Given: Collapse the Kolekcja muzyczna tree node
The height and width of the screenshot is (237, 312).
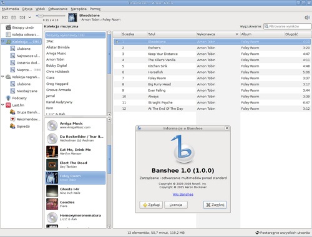Looking at the screenshot, I should [2, 42].
